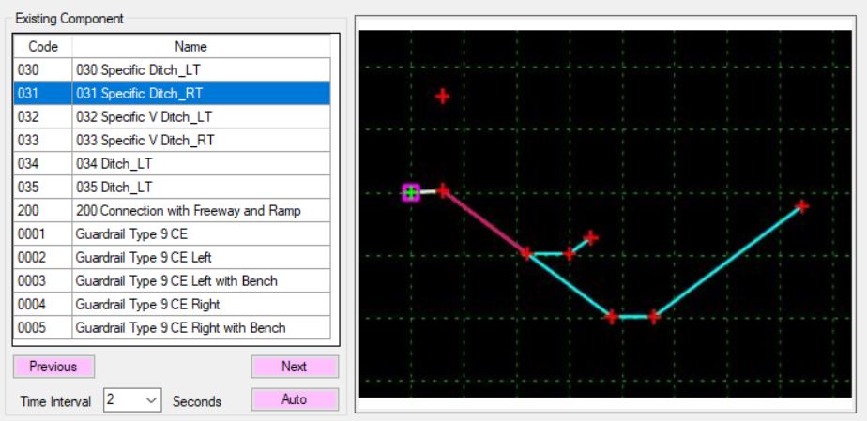Click code cell 0005
Image resolution: width=867 pixels, height=421 pixels.
pos(43,327)
